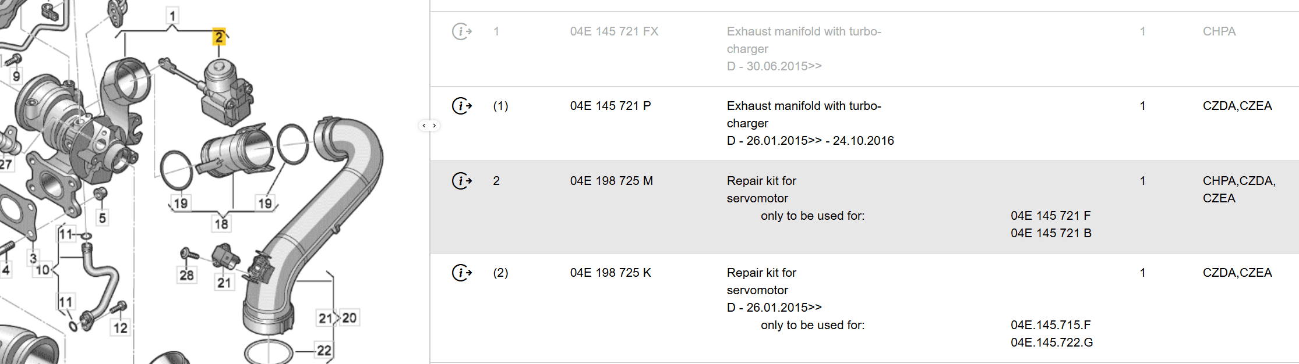Image resolution: width=1299 pixels, height=364 pixels.
Task: Select part number 04E 198 725 M
Action: click(611, 181)
